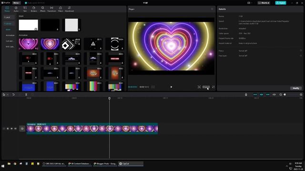Mute the main video track
The image size is (305, 171).
pyautogui.click(x=15, y=129)
